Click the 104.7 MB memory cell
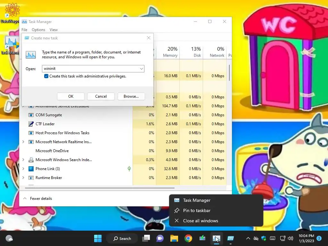 point(168,106)
